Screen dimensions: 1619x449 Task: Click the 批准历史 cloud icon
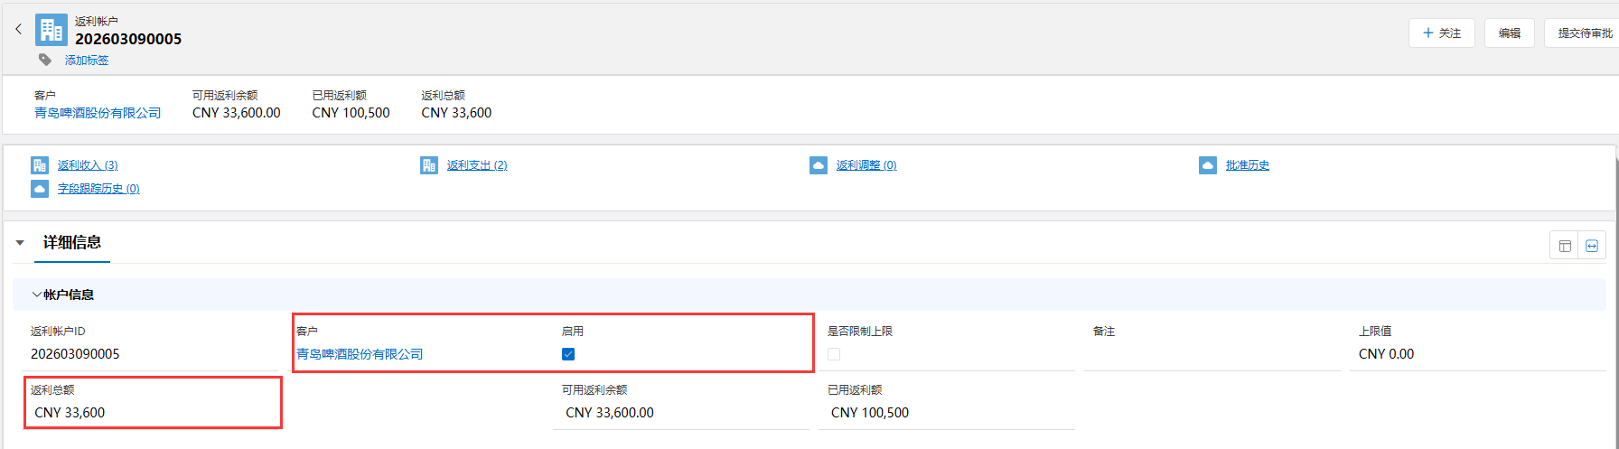(x=1208, y=165)
